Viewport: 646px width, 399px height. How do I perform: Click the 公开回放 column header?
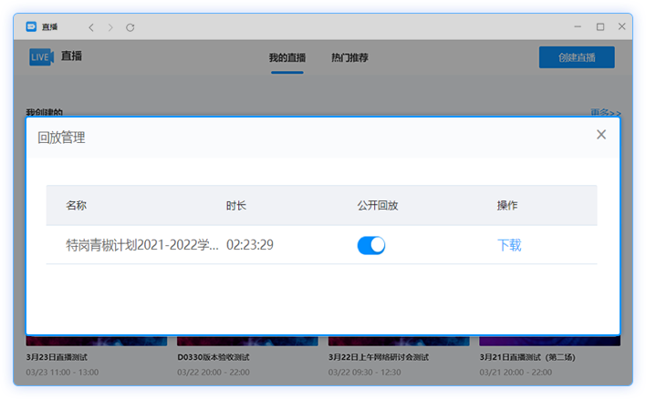pos(378,205)
